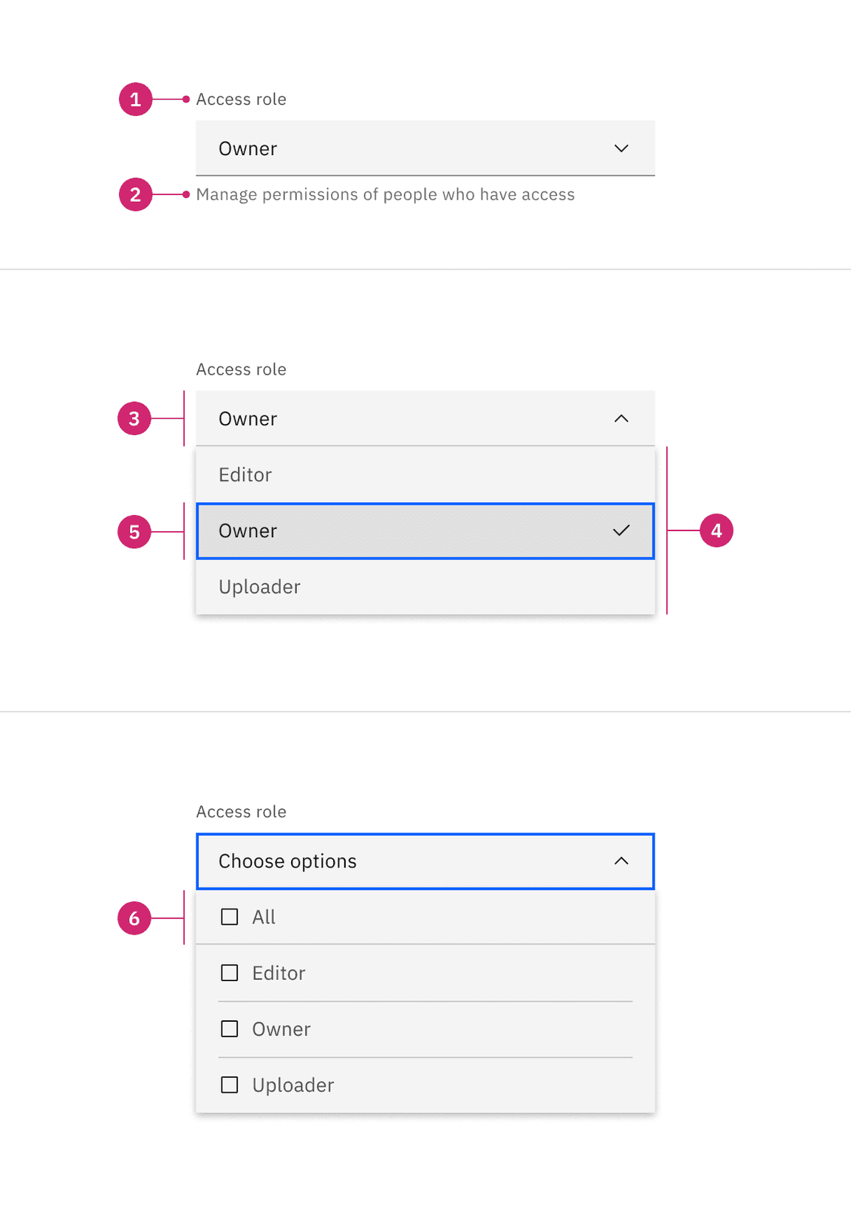Click the Manage permissions helper text

pyautogui.click(x=385, y=194)
